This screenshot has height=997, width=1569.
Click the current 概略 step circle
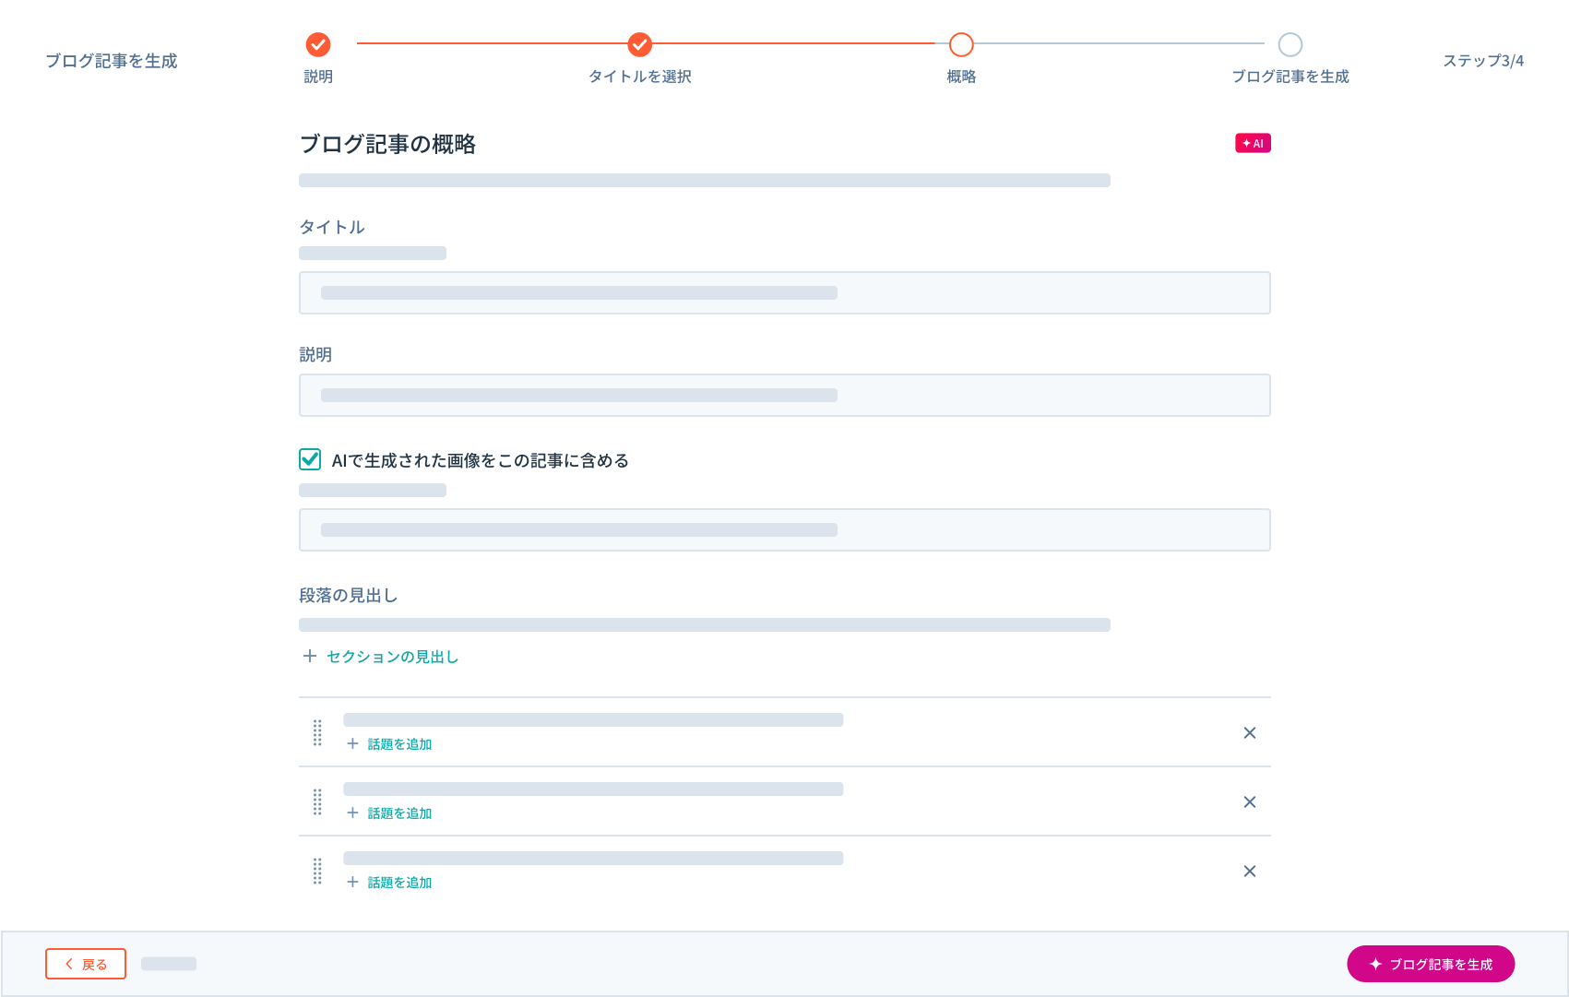(x=961, y=44)
